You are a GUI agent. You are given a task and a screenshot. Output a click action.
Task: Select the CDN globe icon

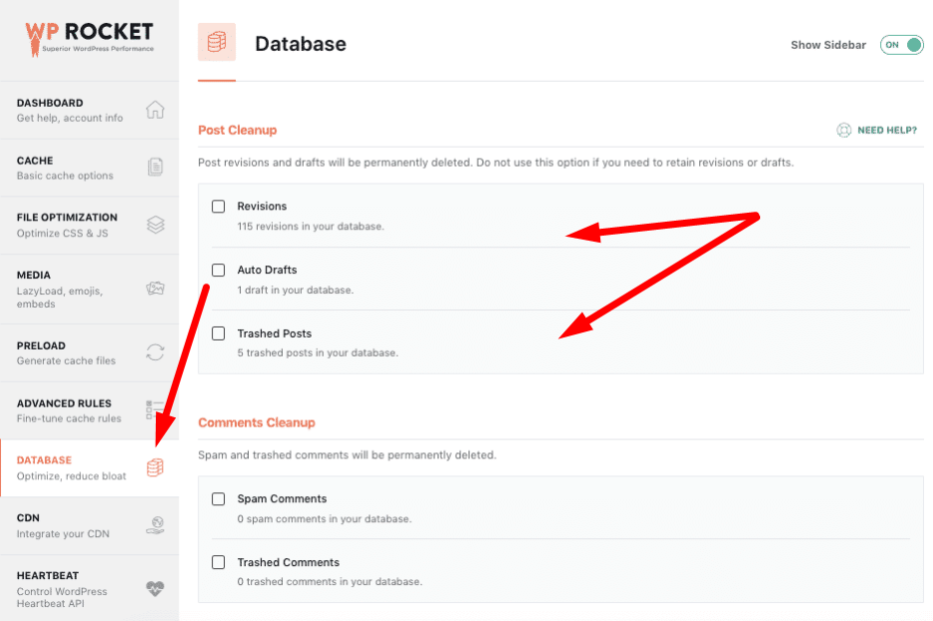tap(155, 526)
